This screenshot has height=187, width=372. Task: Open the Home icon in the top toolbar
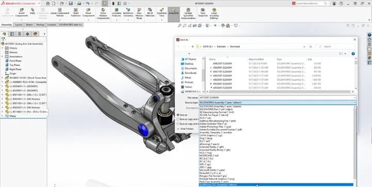(48, 4)
